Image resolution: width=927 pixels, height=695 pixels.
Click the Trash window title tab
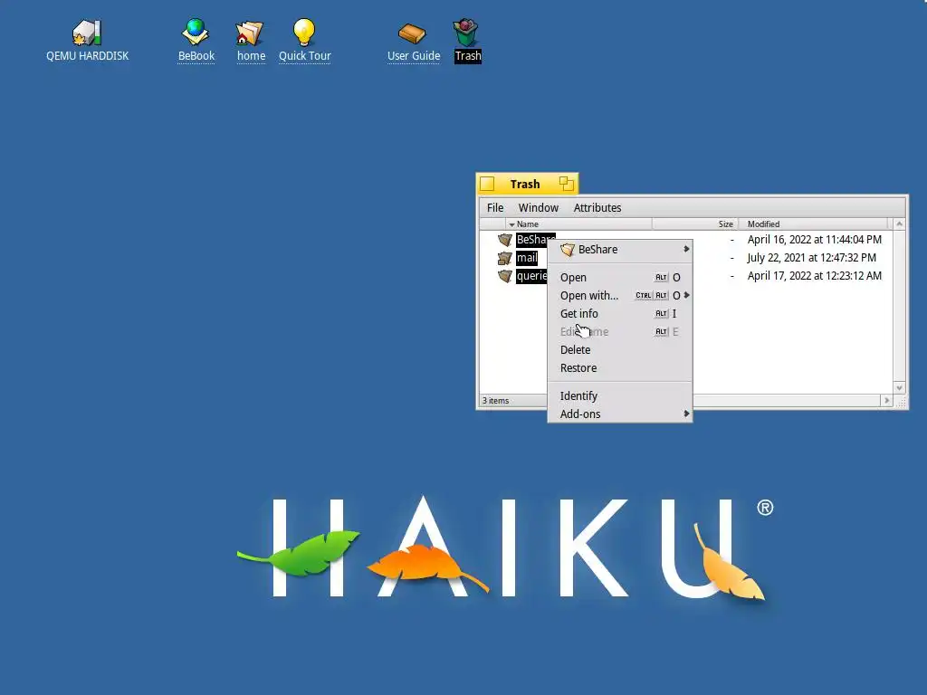pyautogui.click(x=525, y=184)
